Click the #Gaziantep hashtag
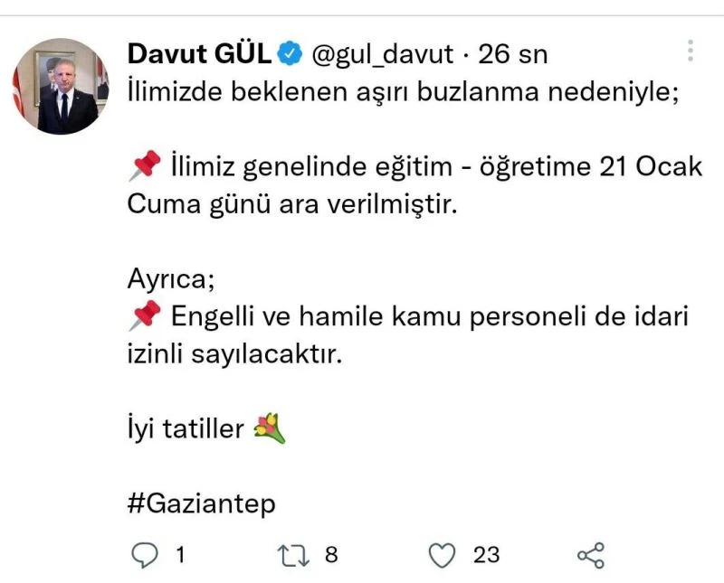Image resolution: width=724 pixels, height=583 pixels. 201,503
